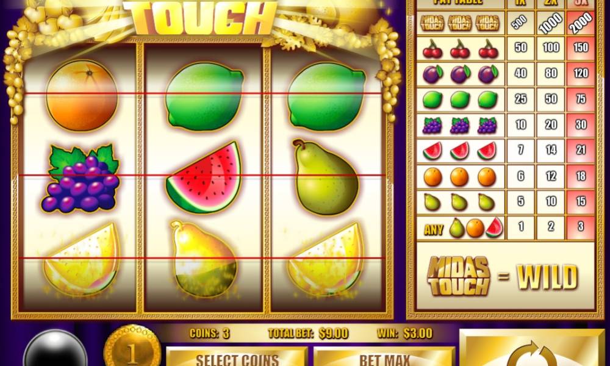This screenshot has width=610, height=366.
Task: Click the watermelon slice on the middle reel
Action: (204, 177)
